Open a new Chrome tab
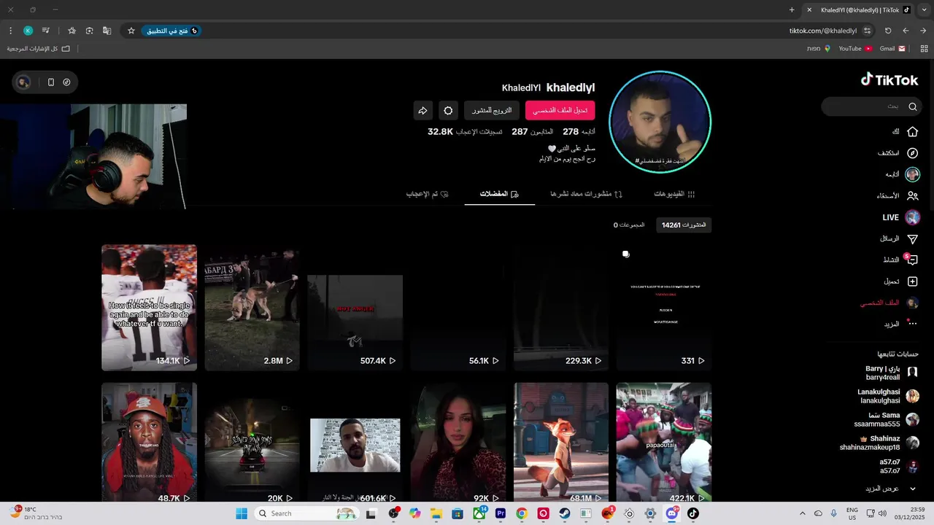Viewport: 934px width, 525px height. click(x=792, y=10)
